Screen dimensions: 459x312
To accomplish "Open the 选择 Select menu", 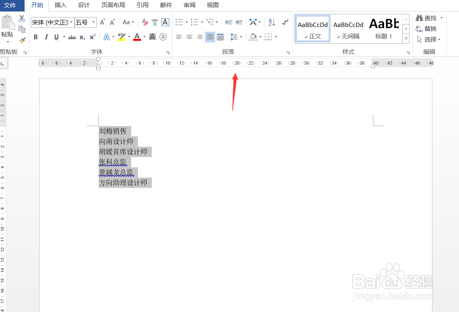I will (x=429, y=40).
